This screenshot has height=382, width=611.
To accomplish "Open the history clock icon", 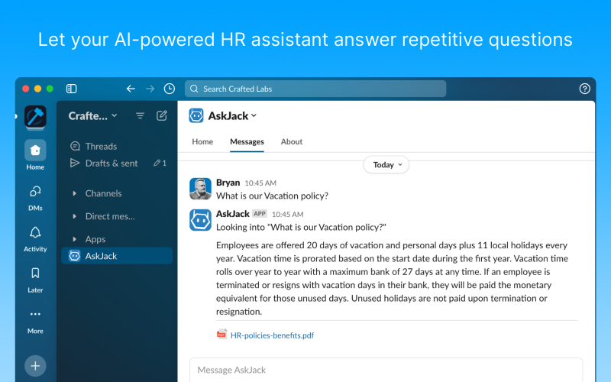I will coord(169,89).
